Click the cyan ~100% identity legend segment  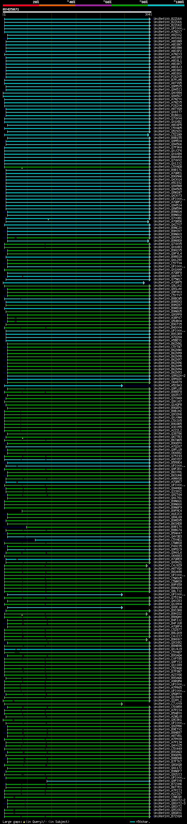[x=166, y=5]
